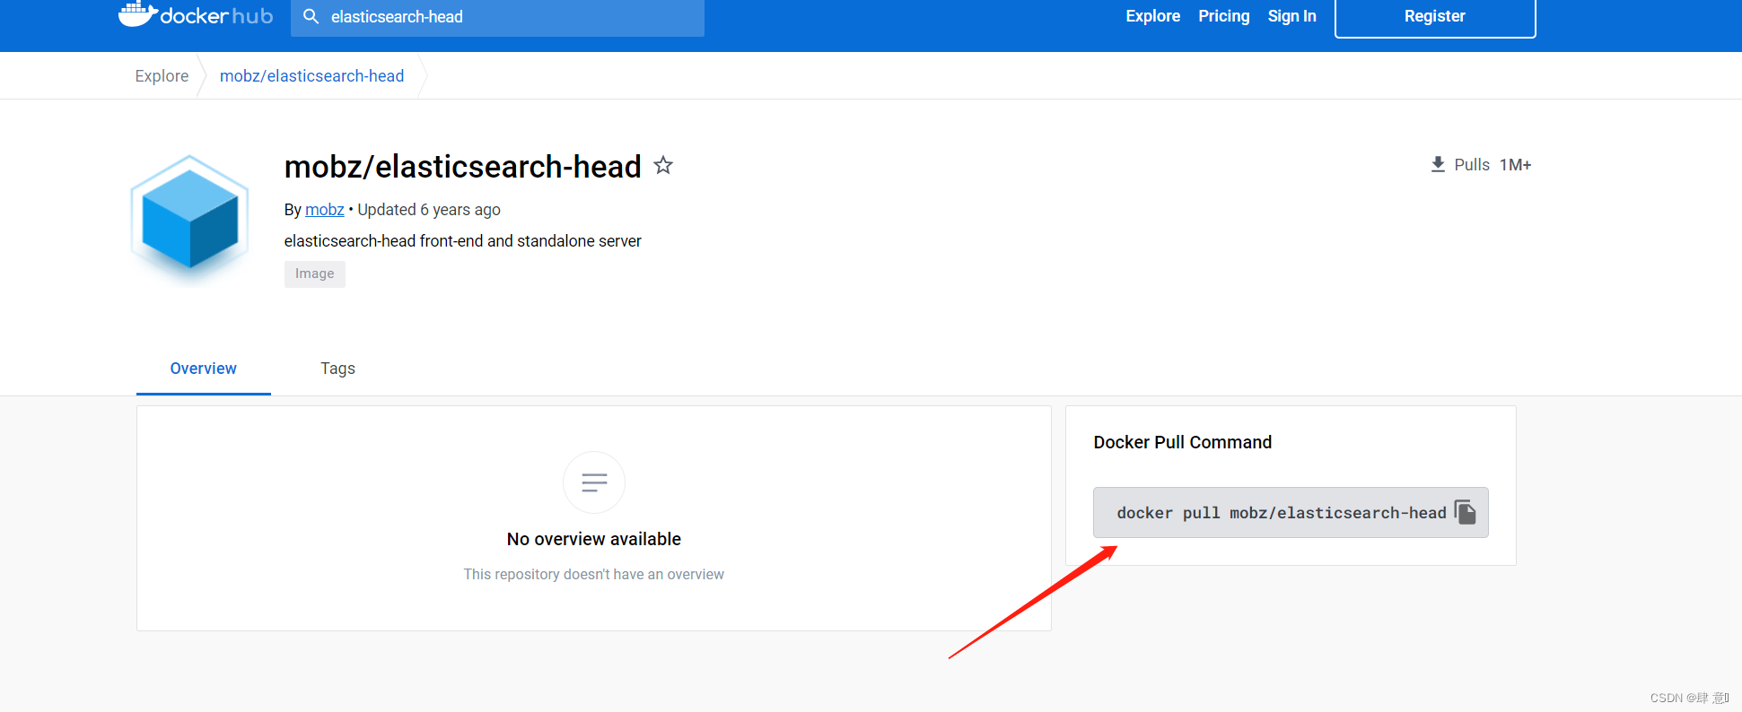Click the front-end and standalone server description

click(462, 241)
